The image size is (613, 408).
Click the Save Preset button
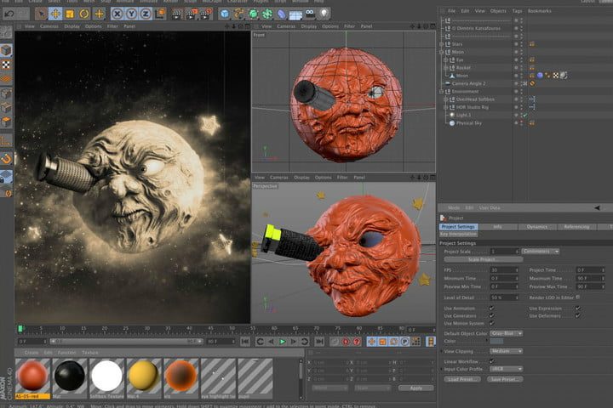(505, 379)
